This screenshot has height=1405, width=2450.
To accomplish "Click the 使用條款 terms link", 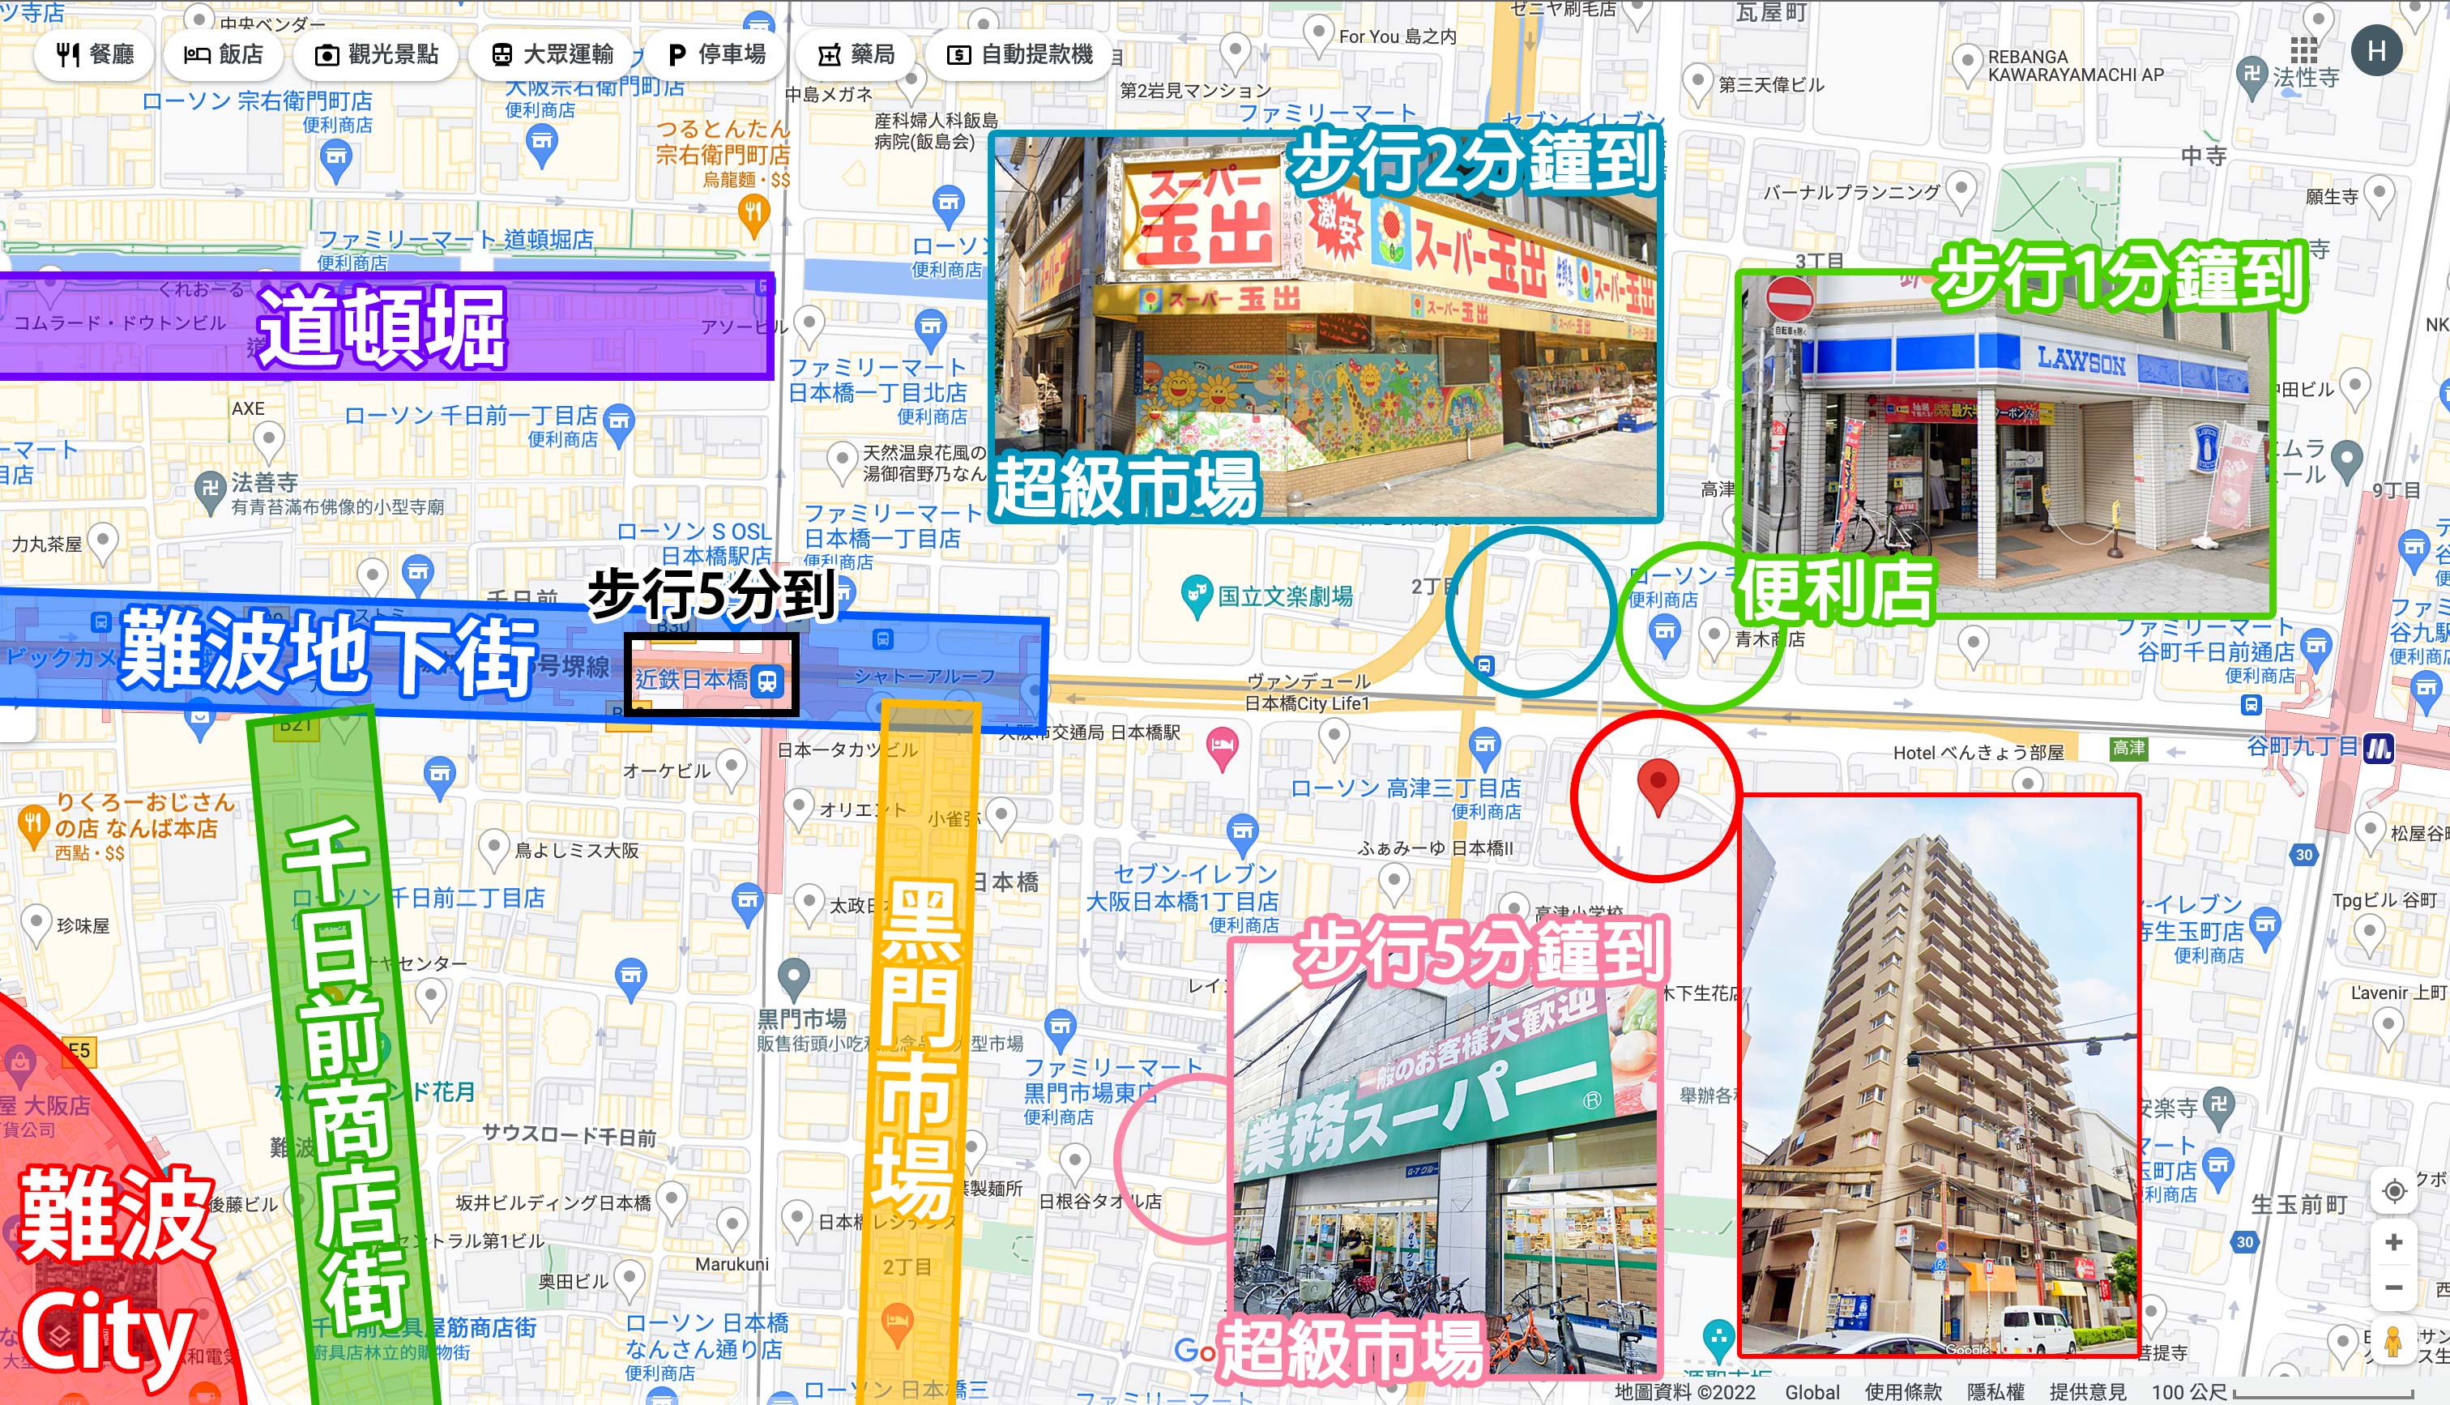I will [x=1903, y=1391].
